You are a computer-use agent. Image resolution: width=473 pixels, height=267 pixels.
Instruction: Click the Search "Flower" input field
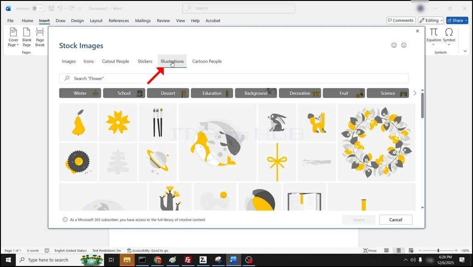(x=234, y=78)
